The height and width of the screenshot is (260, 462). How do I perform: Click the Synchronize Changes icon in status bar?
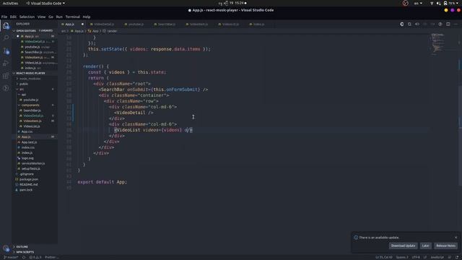pos(24,257)
